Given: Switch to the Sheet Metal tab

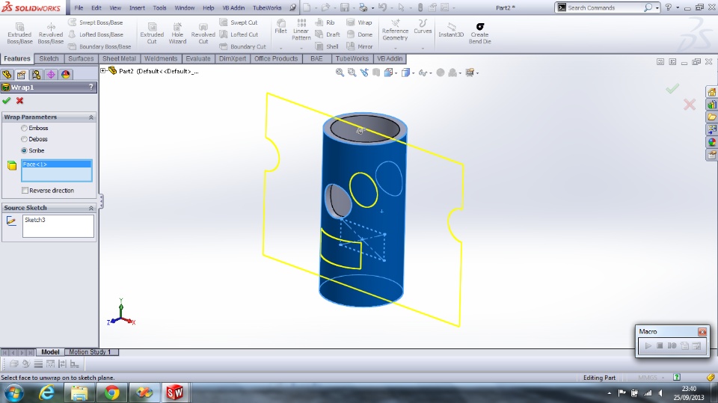Looking at the screenshot, I should click(119, 58).
